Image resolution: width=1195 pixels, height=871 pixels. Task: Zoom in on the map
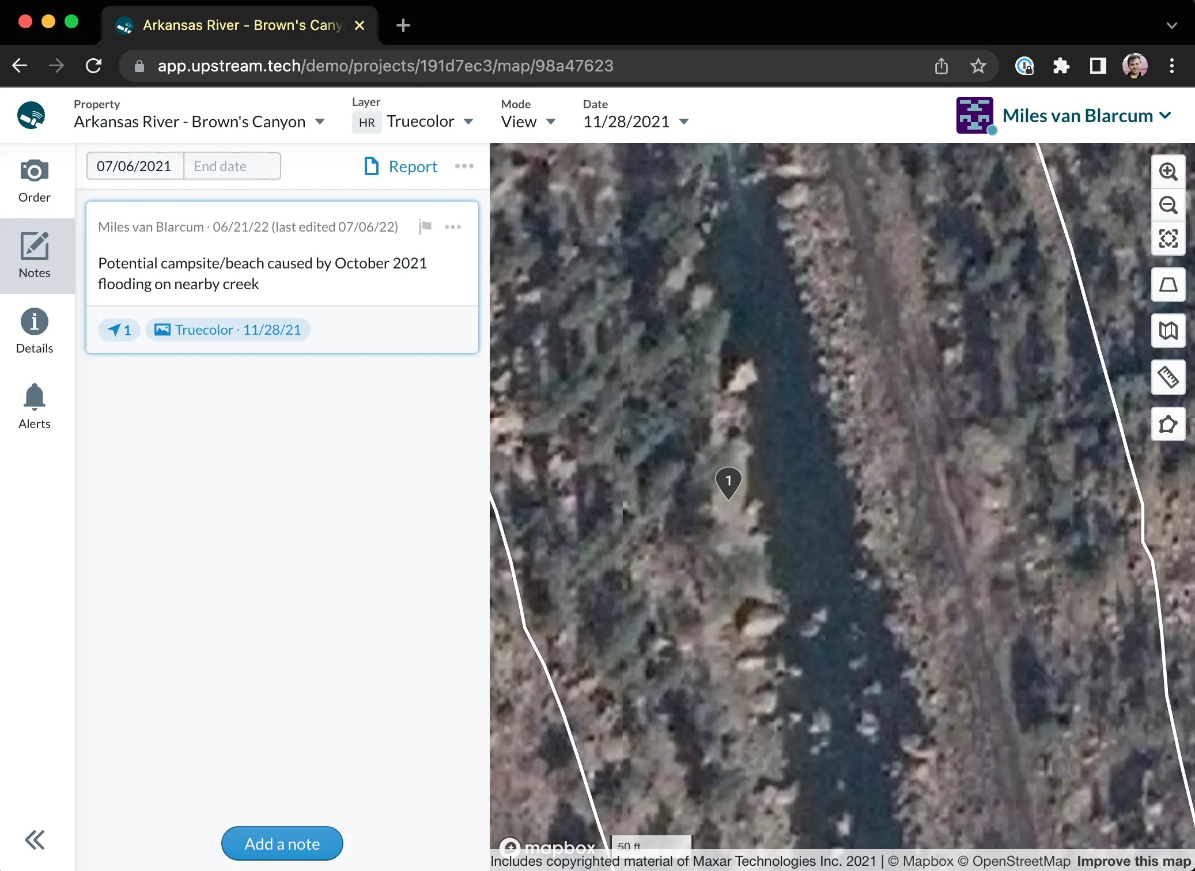point(1168,171)
